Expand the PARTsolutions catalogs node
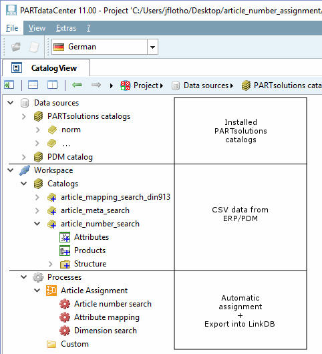The image size is (322, 354). coord(23,116)
